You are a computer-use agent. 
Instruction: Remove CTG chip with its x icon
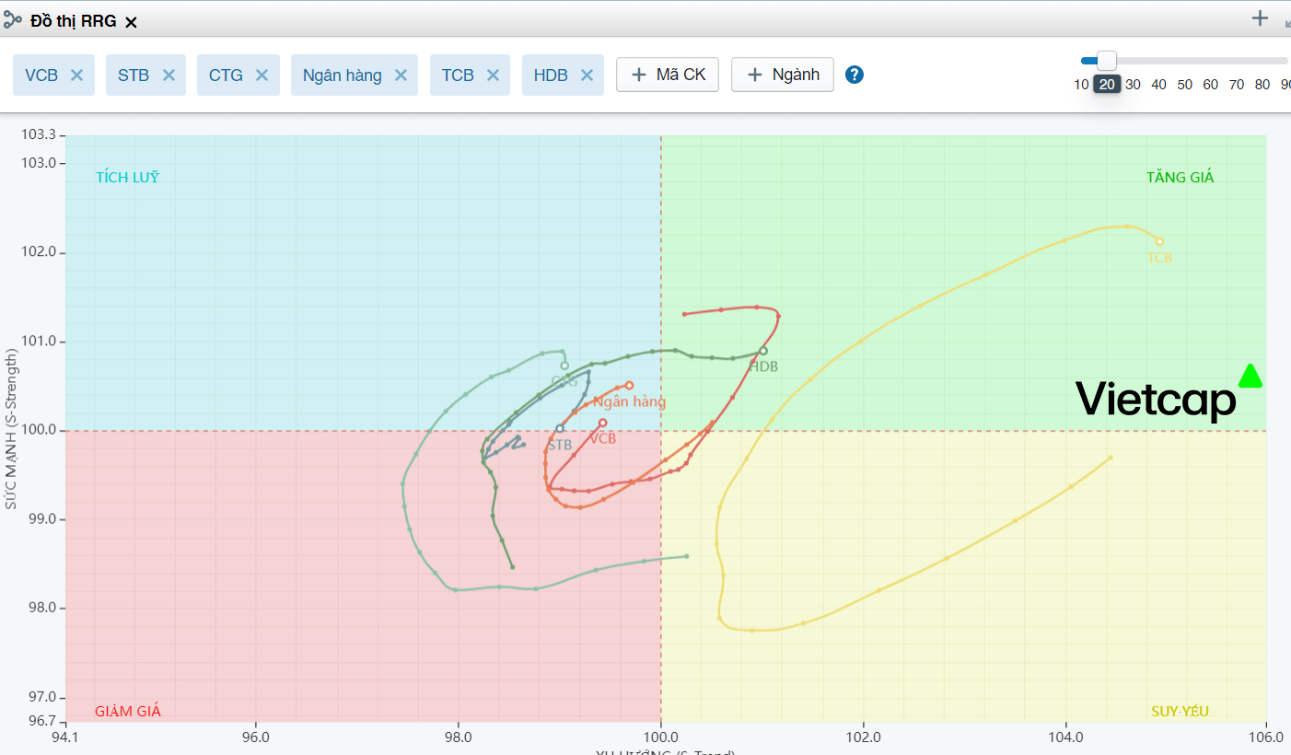pyautogui.click(x=262, y=75)
